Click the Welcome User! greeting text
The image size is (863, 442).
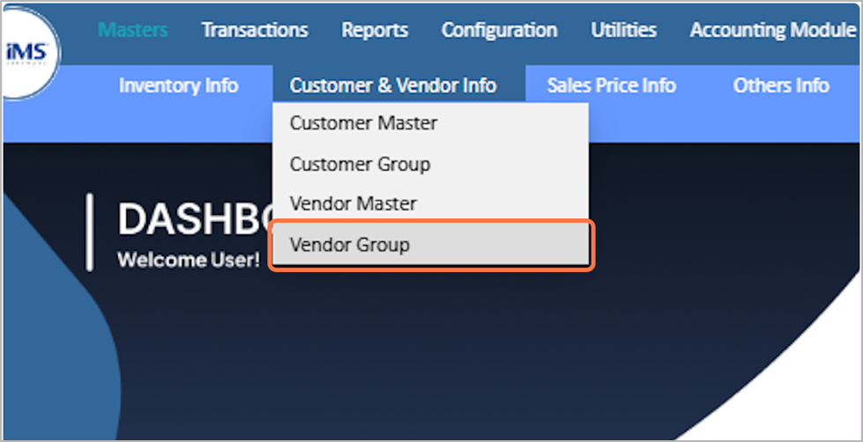189,261
